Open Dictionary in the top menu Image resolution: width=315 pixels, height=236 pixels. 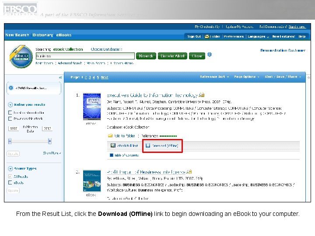42,35
